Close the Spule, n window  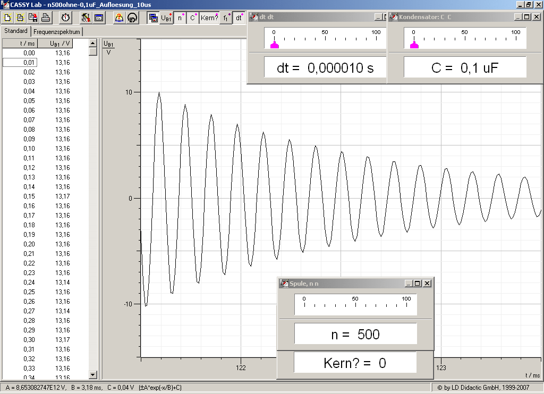click(427, 284)
